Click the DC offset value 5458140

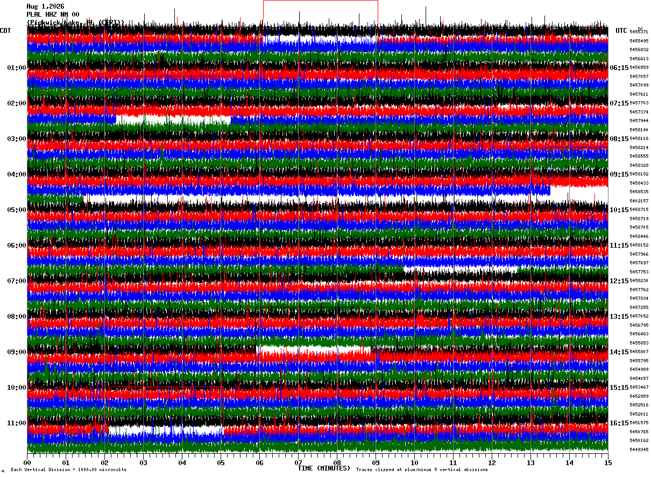(639, 130)
